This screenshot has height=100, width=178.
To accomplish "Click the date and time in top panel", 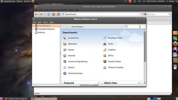I will [x=155, y=1].
